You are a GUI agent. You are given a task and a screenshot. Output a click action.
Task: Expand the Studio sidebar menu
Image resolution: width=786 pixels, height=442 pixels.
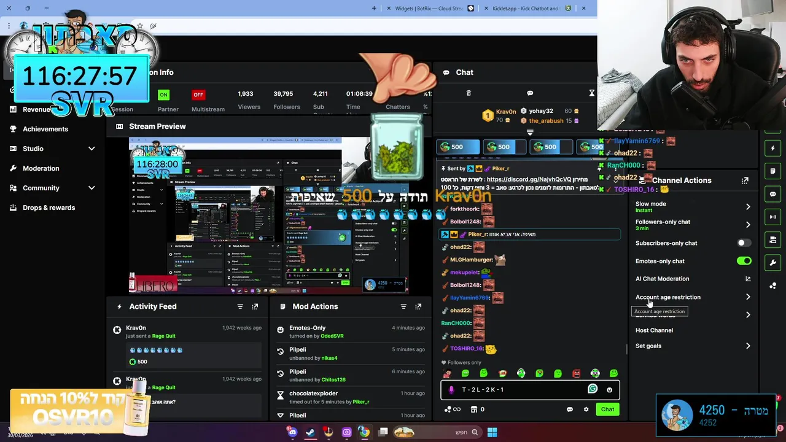[x=91, y=149]
